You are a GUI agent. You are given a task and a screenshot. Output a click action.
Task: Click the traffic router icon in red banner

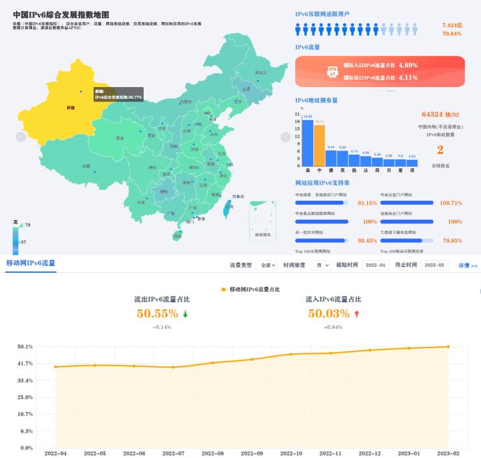pyautogui.click(x=332, y=71)
